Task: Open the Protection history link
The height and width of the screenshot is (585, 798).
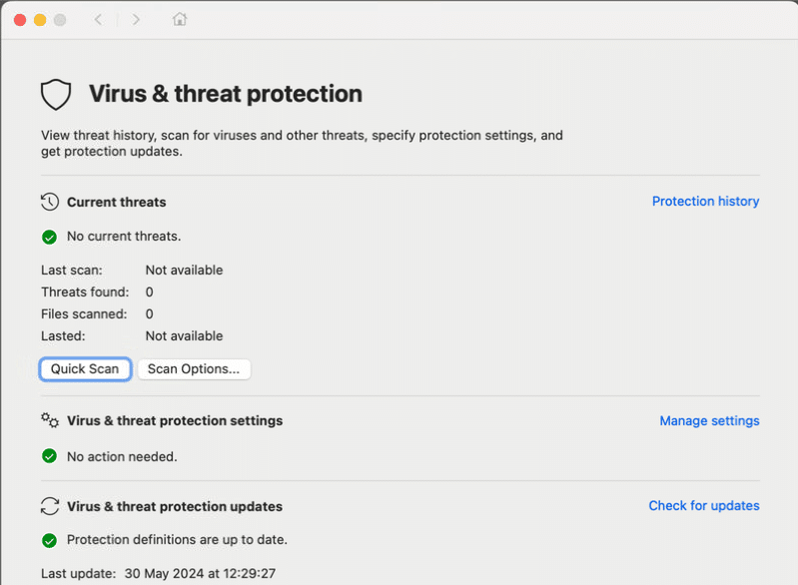Action: click(x=705, y=202)
